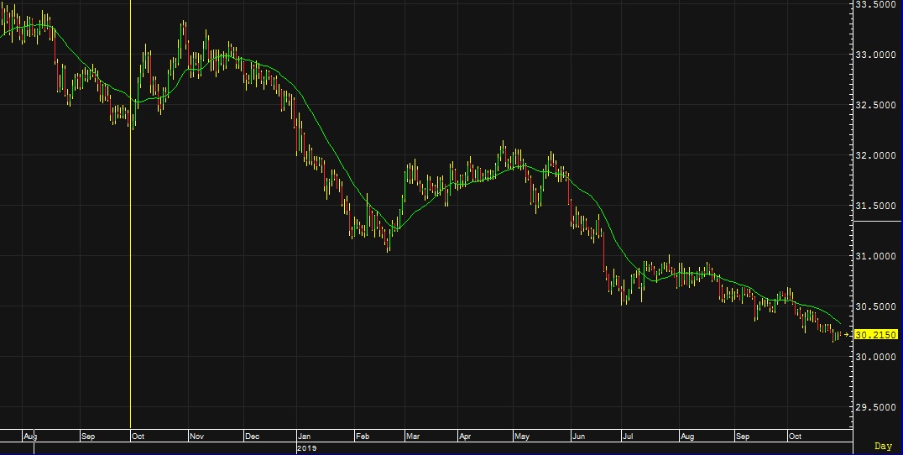Screen dimensions: 903x455
Task: Click the 33.0000 price axis label
Action: 876,55
